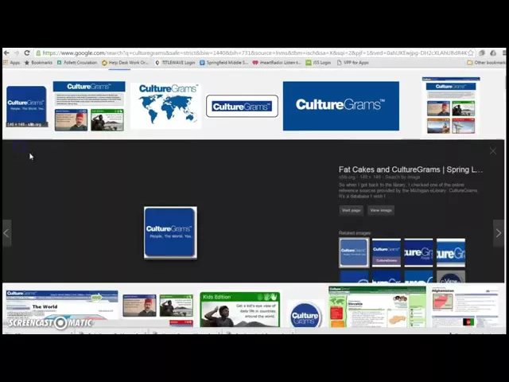The height and width of the screenshot is (382, 509).
Task: Select the outlined CultureGrams logo thumbnail
Action: [242, 106]
